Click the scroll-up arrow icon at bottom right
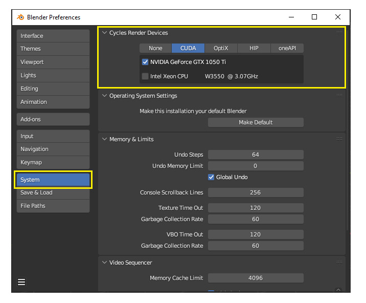This screenshot has width=366, height=303. click(x=338, y=290)
